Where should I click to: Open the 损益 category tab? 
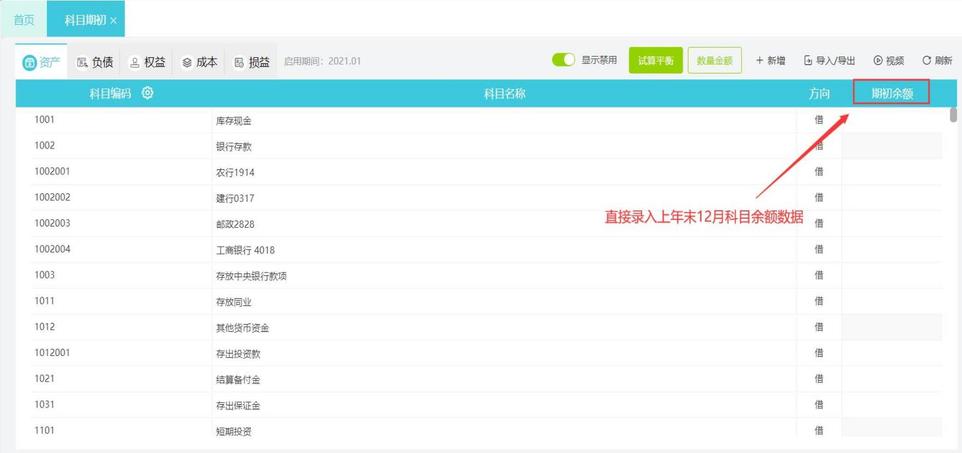251,62
